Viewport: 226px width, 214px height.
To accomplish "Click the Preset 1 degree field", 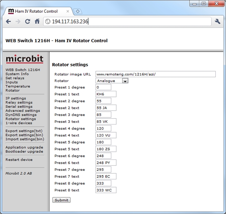I will pos(103,87).
